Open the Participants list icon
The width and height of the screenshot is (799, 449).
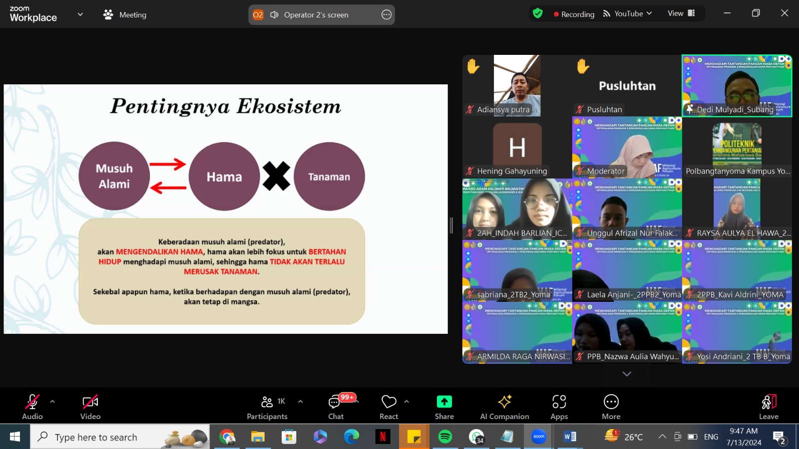[x=268, y=402]
